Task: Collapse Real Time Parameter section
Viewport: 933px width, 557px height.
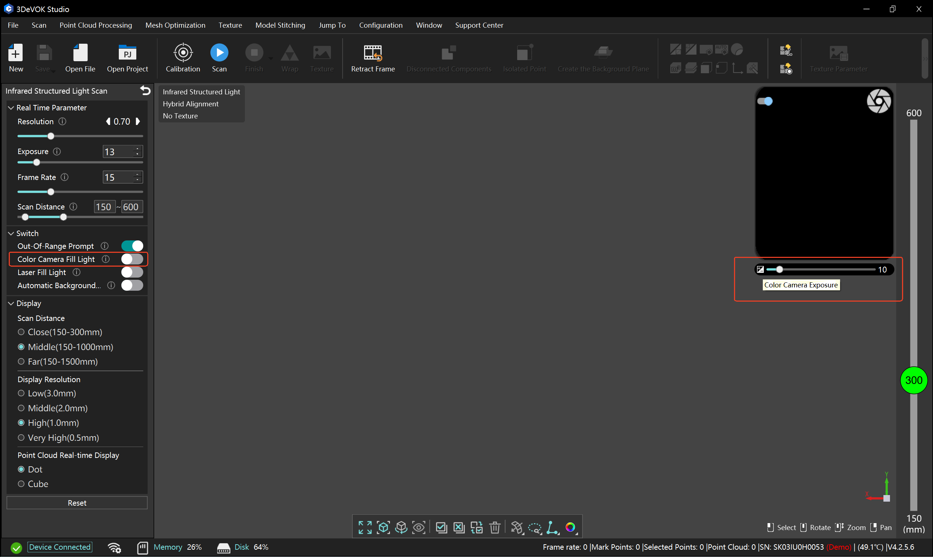Action: coord(11,108)
